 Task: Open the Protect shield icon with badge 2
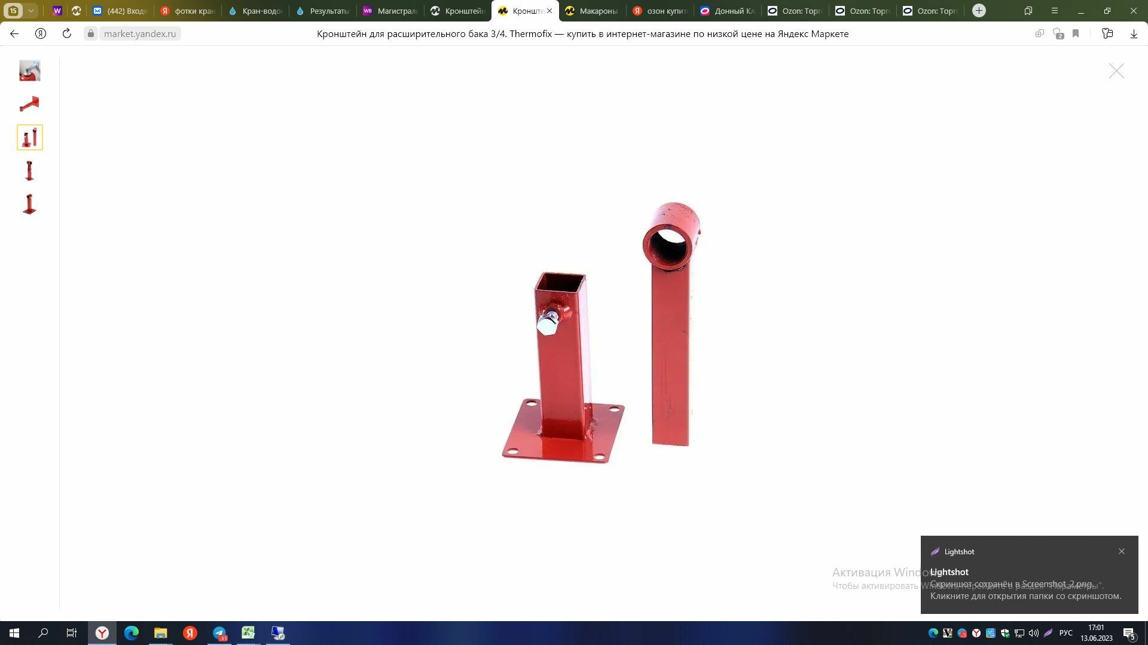(1058, 34)
